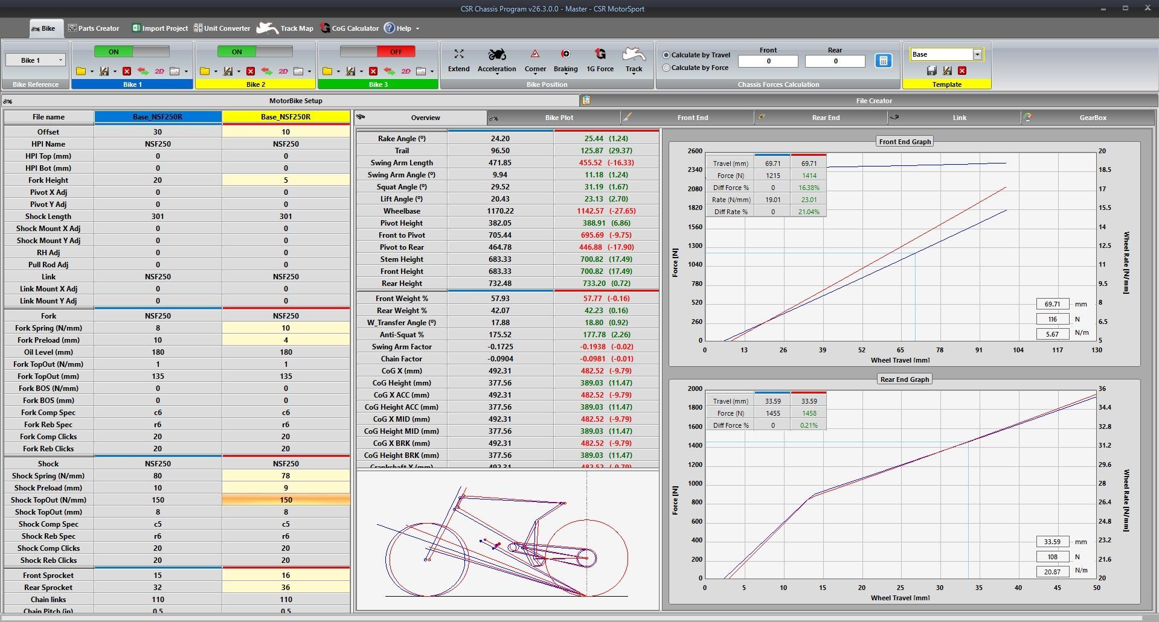Image resolution: width=1159 pixels, height=622 pixels.
Task: Open the Bike Reference dropdown
Action: point(36,60)
